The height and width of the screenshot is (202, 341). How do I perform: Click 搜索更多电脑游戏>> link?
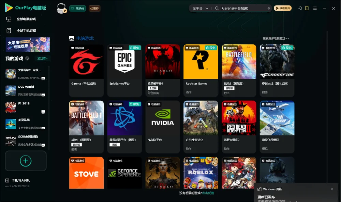point(276,39)
